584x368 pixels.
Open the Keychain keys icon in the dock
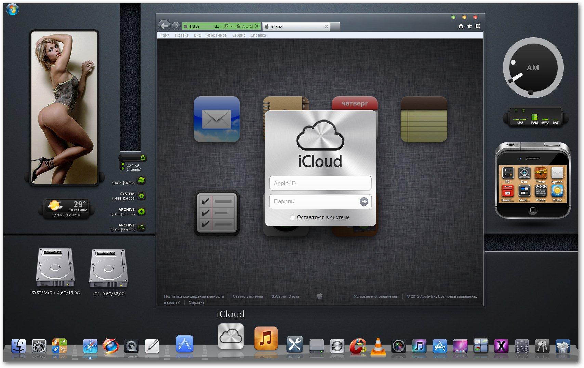point(542,346)
